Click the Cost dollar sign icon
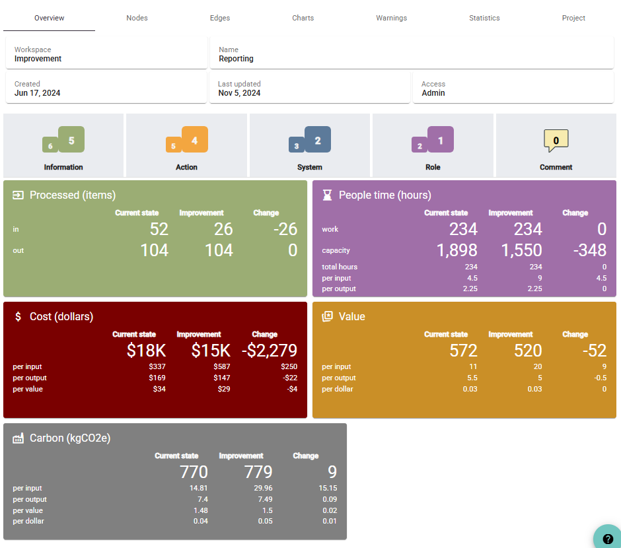This screenshot has height=548, width=621. pyautogui.click(x=18, y=316)
